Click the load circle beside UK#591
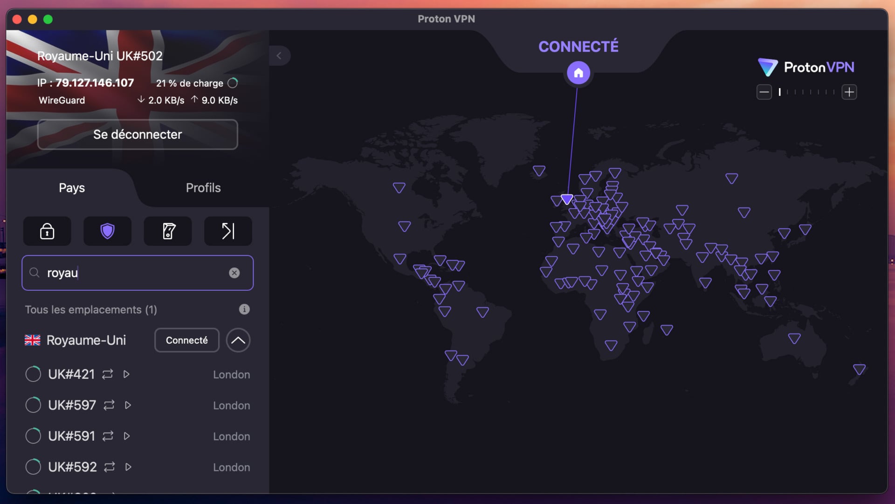Screen dimensions: 895x504 coord(33,436)
